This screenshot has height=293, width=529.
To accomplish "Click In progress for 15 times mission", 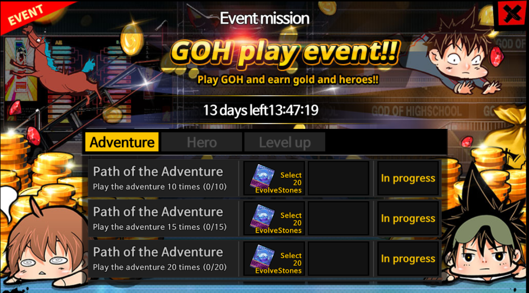I will coord(408,218).
